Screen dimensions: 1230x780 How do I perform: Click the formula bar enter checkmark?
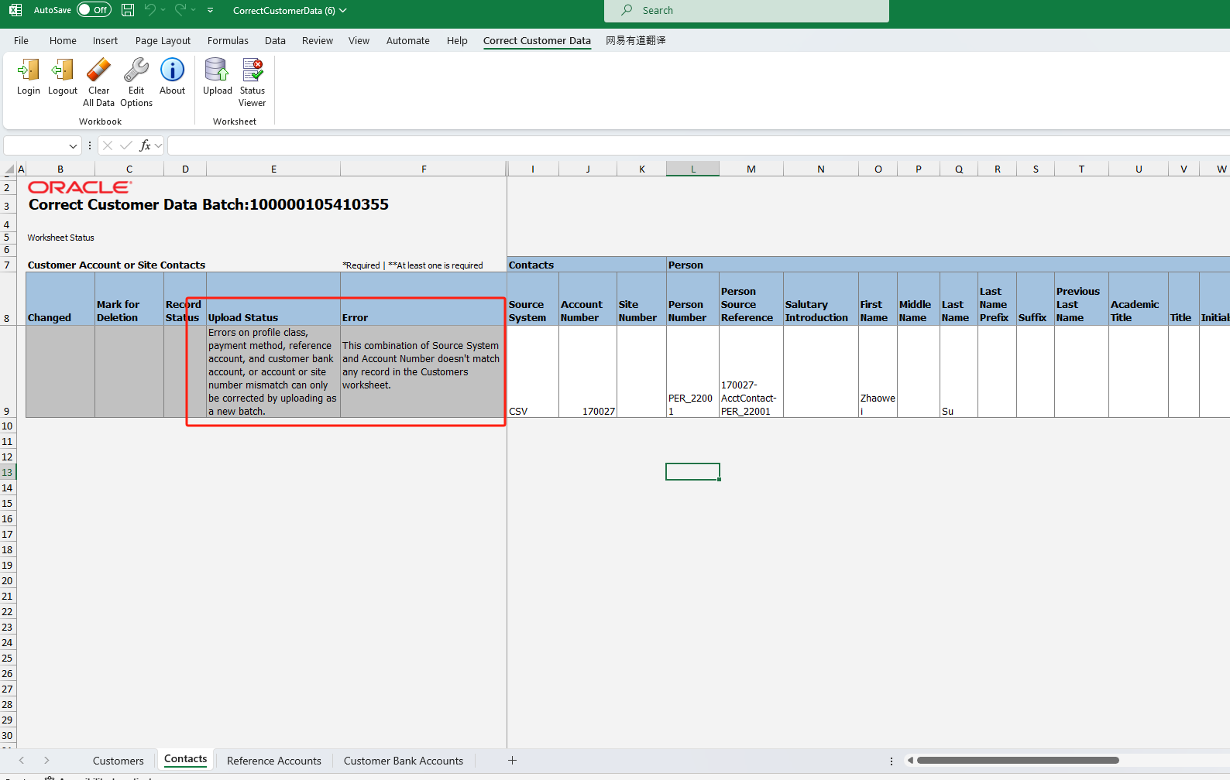pyautogui.click(x=125, y=145)
